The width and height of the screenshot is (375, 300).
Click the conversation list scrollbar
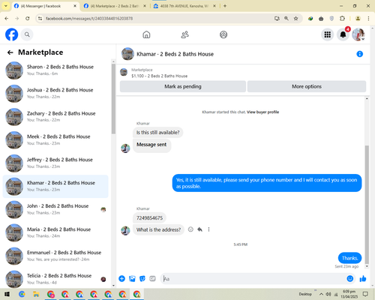coord(113,99)
